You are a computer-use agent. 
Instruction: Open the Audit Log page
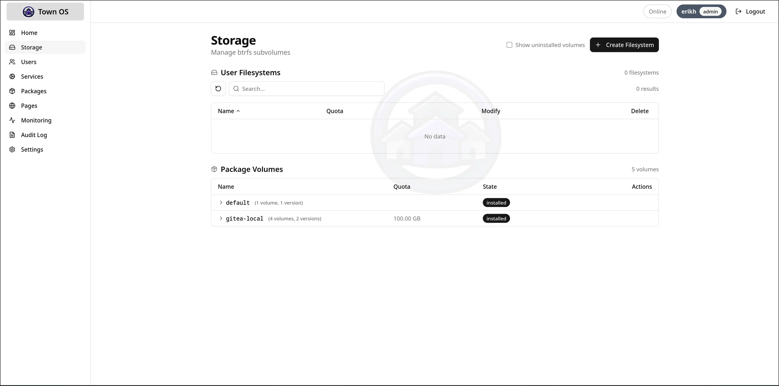click(45, 135)
